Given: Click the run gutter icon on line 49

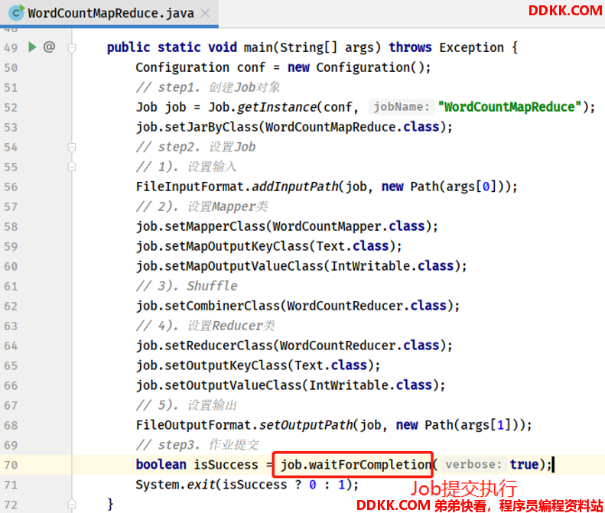Looking at the screenshot, I should (x=32, y=47).
